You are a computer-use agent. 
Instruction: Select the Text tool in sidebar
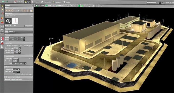(x=2, y=30)
